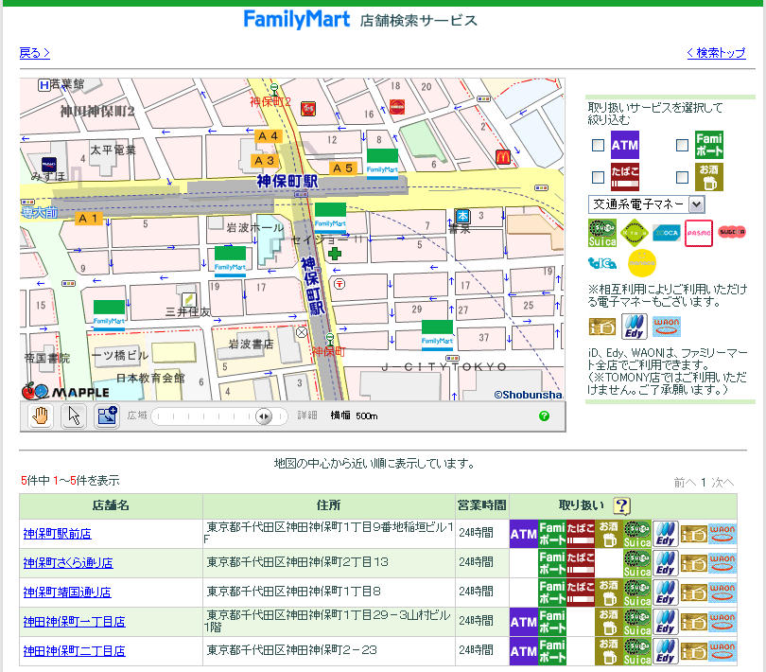The height and width of the screenshot is (672, 766).
Task: Click the Suica icon in the 神田神保町二丁目店 row
Action: click(x=637, y=651)
